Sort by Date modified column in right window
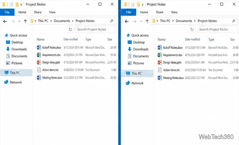This screenshot has height=145, width=239. pyautogui.click(x=192, y=39)
